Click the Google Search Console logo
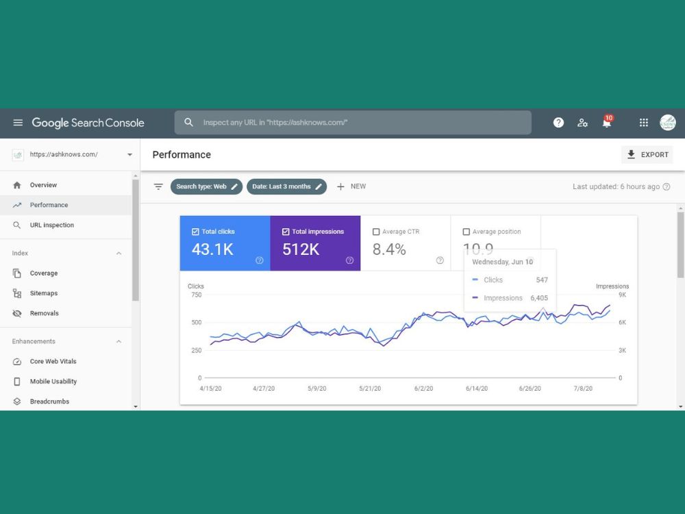This screenshot has height=514, width=685. click(x=88, y=123)
